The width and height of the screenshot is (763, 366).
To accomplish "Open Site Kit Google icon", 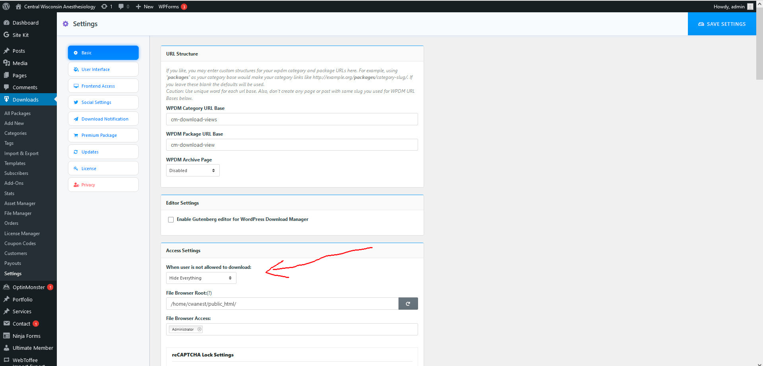I will tap(6, 35).
